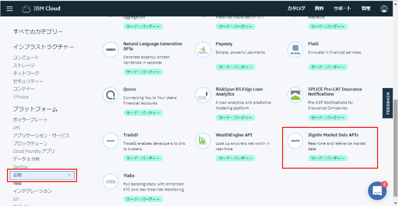398x206 pixels.
Task: Open SPLICE Pre-CAT Insurance Notifications title
Action: tap(335, 92)
